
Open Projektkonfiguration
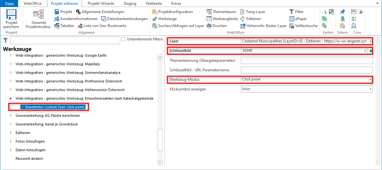pos(173,12)
